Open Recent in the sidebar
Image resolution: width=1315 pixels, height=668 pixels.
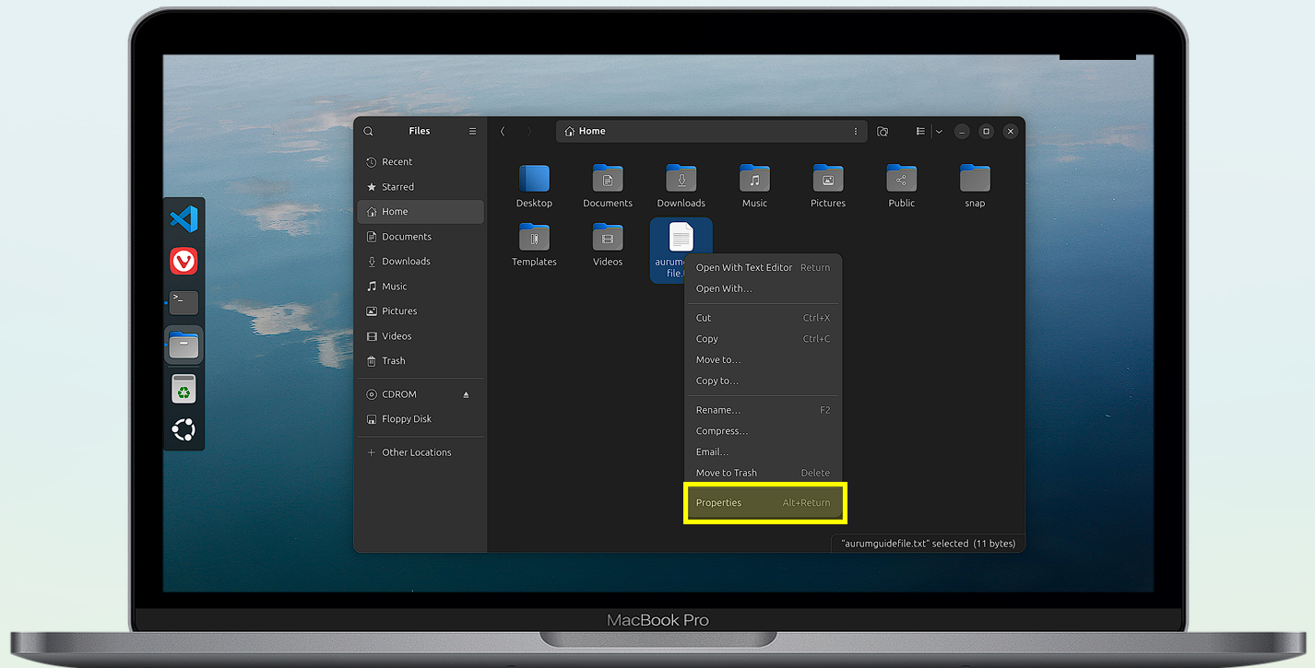tap(420, 162)
